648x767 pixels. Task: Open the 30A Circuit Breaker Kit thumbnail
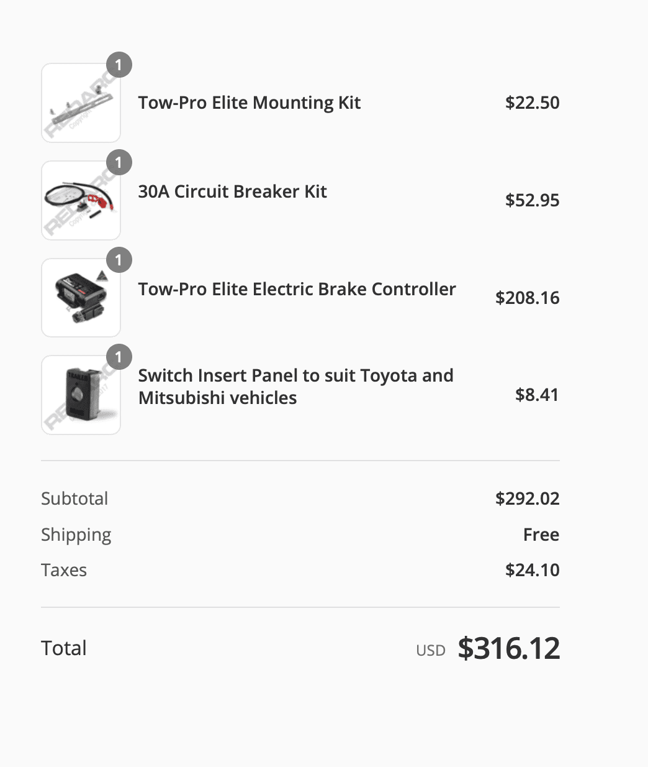click(81, 200)
